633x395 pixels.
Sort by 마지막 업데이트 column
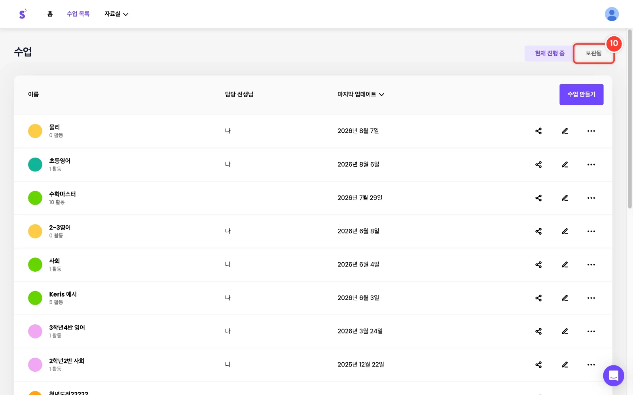(360, 94)
